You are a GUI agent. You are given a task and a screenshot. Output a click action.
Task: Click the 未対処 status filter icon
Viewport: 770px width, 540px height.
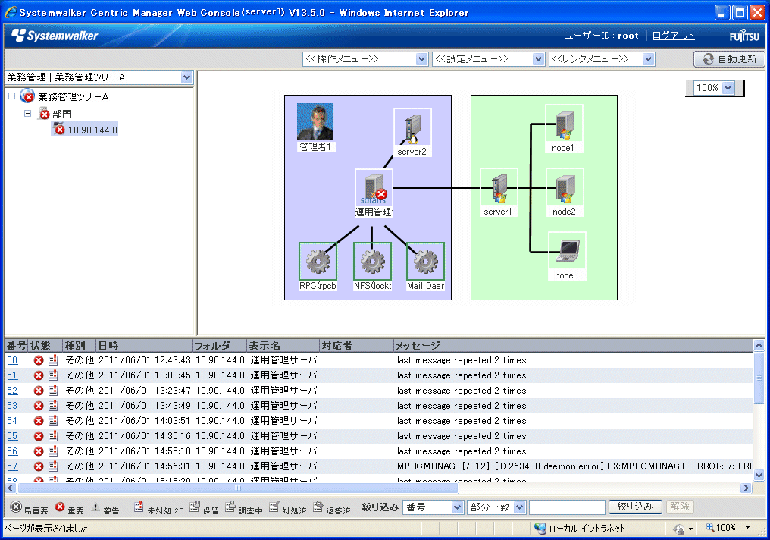139,507
